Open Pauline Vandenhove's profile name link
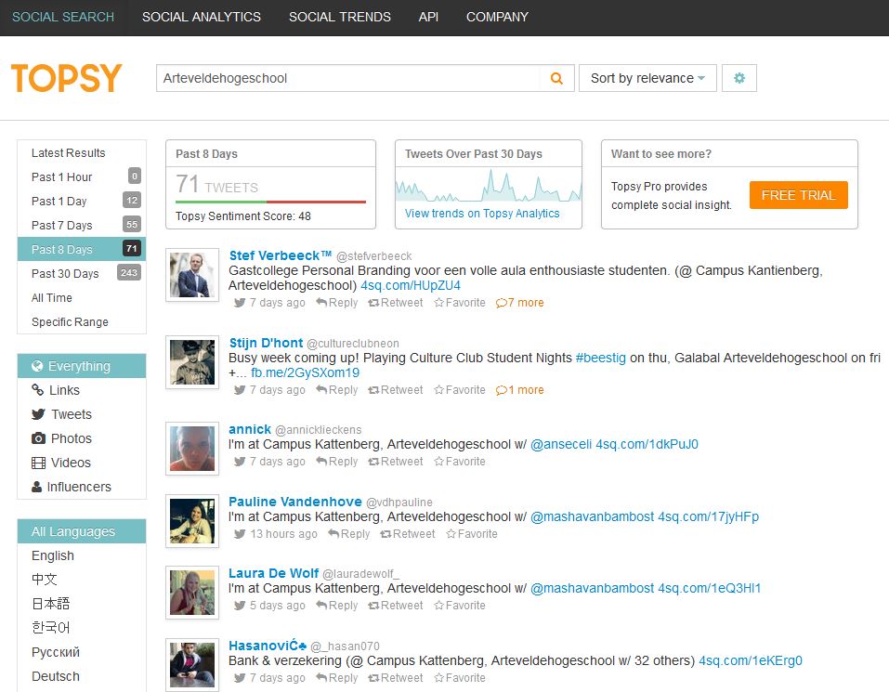This screenshot has height=692, width=889. pyautogui.click(x=294, y=502)
